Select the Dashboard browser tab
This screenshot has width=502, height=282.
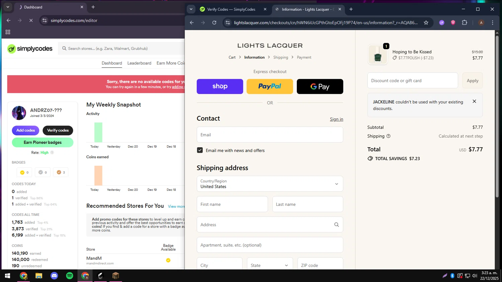(x=50, y=7)
